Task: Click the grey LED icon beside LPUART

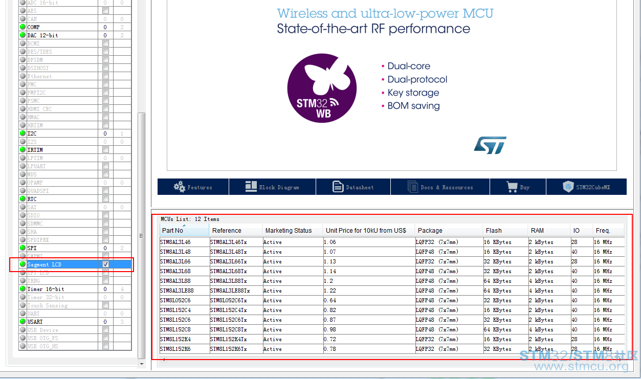Action: [x=23, y=166]
